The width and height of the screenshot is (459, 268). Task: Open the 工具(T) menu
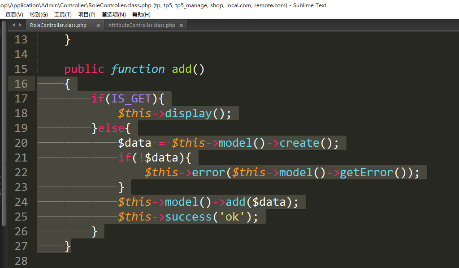(x=63, y=15)
